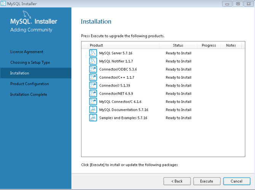Viewport: 255px width, 190px height.
Task: Click Ready to Install status for Connector/NET
Action: (x=178, y=94)
